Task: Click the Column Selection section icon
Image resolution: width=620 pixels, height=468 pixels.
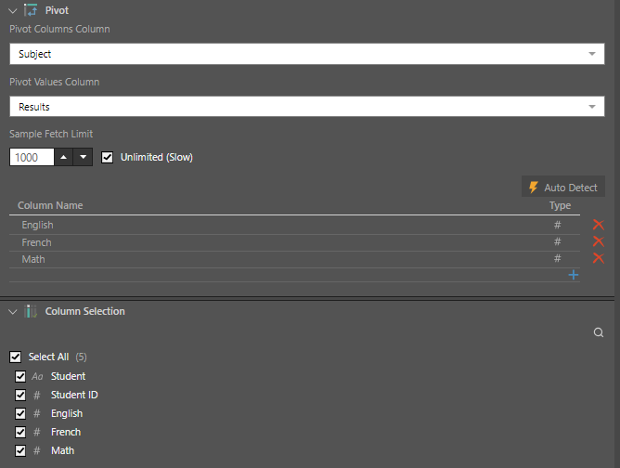Action: pyautogui.click(x=31, y=312)
